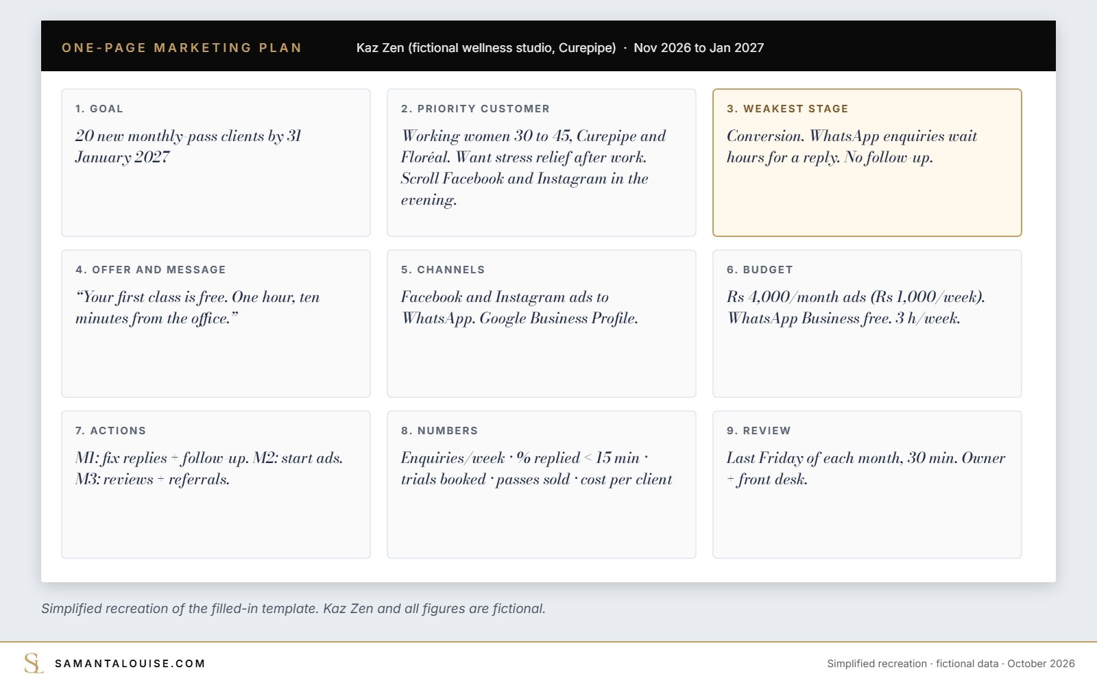Screen dimensions: 1097x685
Task: Select the 'Conversion. WhatsApp enquiries wait' text
Action: click(x=852, y=147)
